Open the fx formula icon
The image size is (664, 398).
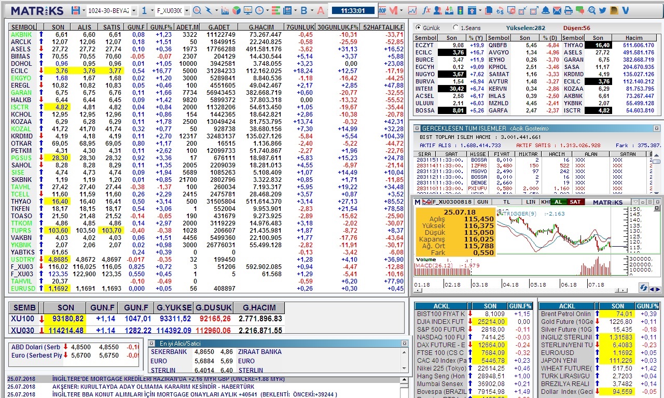click(x=426, y=10)
